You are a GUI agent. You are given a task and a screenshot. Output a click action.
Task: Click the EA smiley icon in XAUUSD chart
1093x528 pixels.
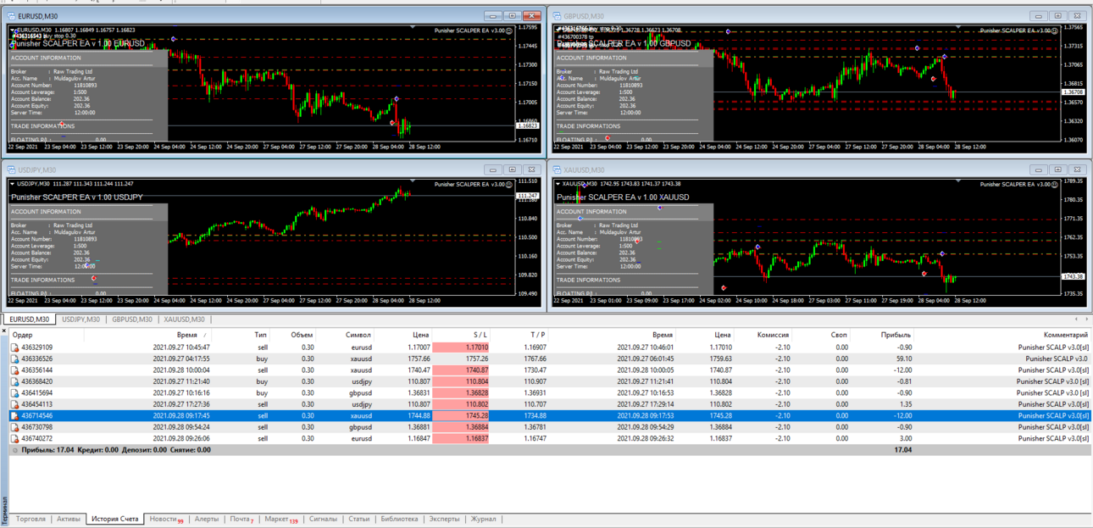1057,184
